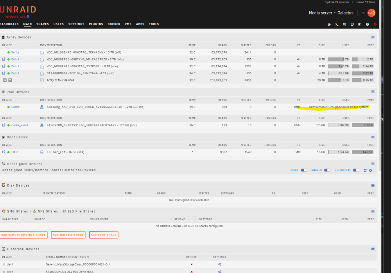Expand array totals row down-arrow icon
Image resolution: width=391 pixels, height=273 pixels.
tap(5, 80)
